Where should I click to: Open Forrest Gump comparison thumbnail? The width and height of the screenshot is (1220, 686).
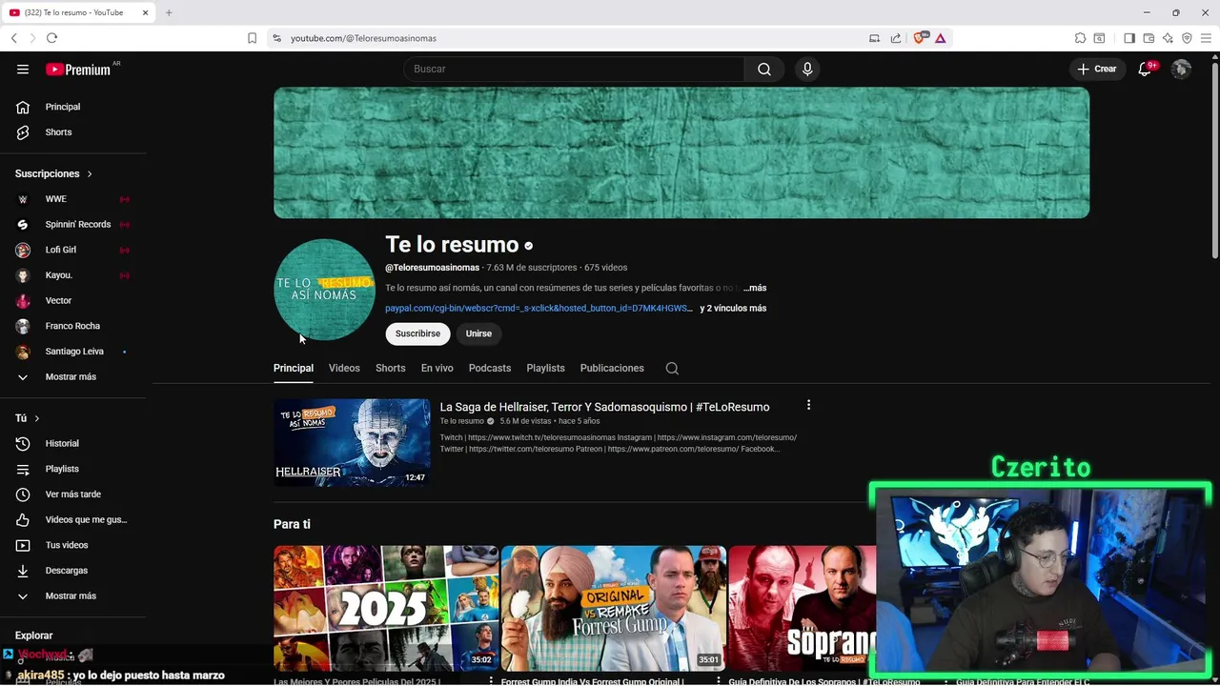pyautogui.click(x=614, y=608)
